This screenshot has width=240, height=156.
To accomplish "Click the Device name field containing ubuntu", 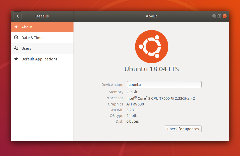I will coord(164,85).
